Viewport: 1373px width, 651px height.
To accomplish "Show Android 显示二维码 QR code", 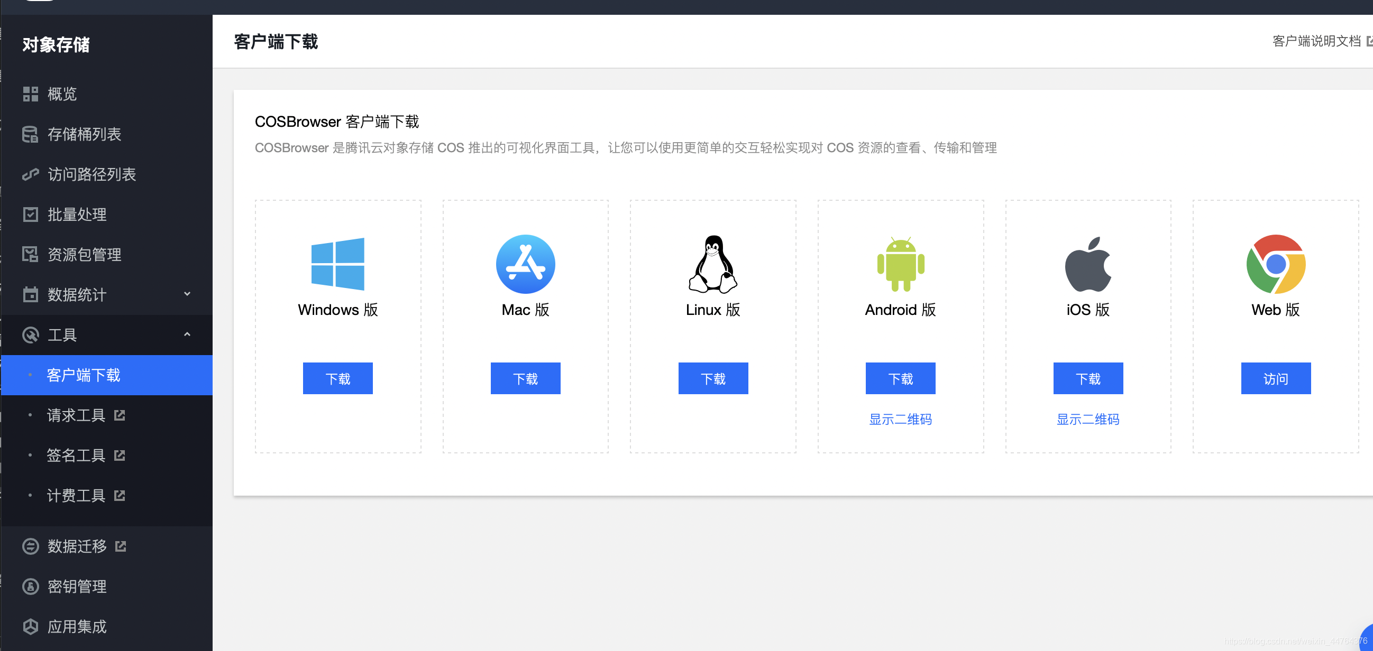I will tap(901, 420).
